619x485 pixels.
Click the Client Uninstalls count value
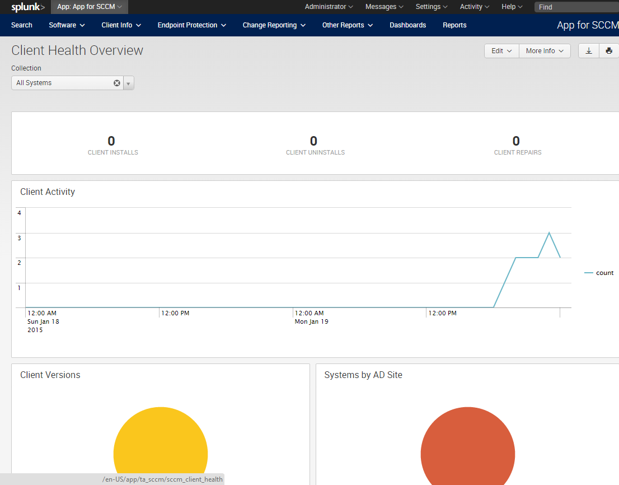tap(313, 141)
